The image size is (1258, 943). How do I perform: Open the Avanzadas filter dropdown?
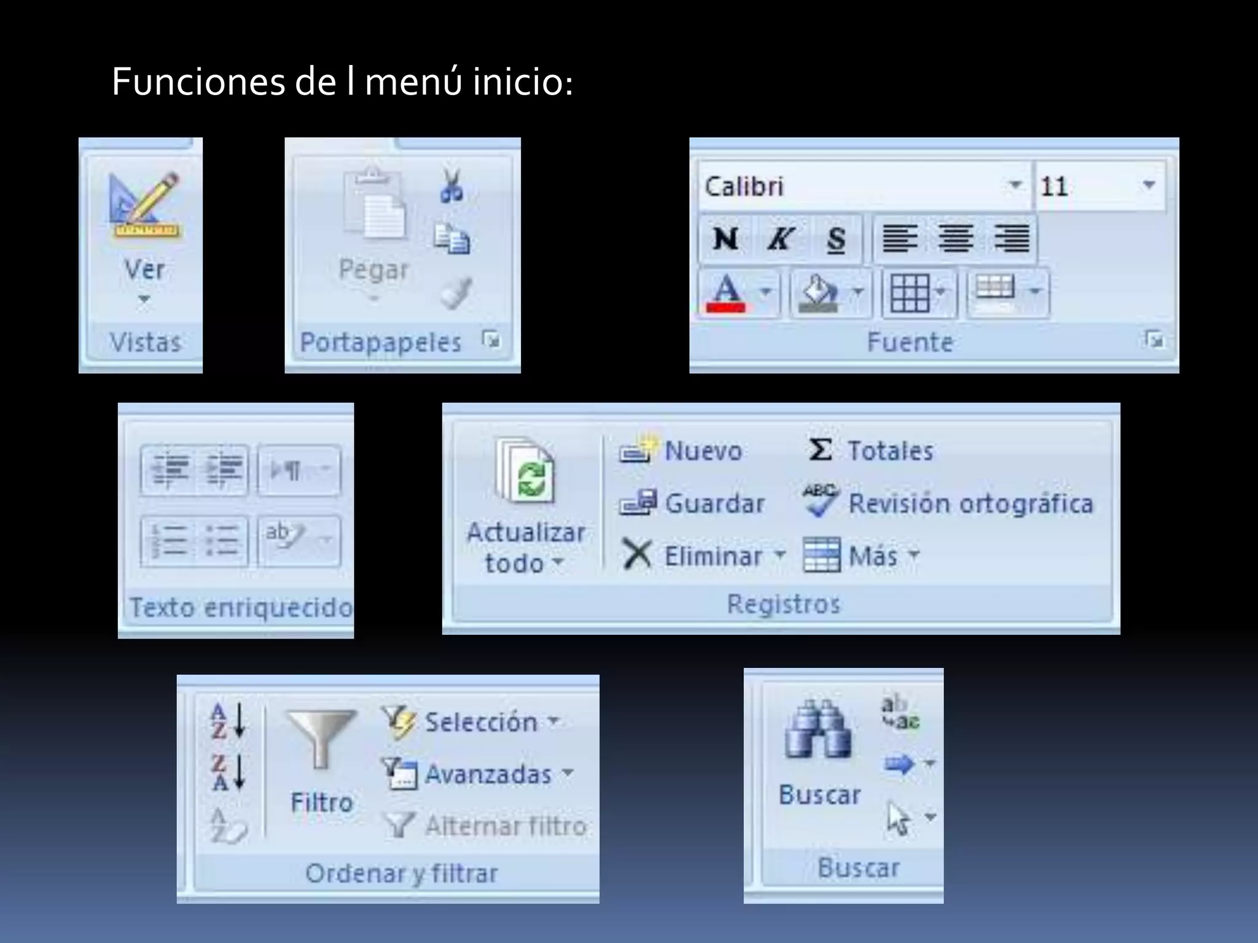(568, 772)
